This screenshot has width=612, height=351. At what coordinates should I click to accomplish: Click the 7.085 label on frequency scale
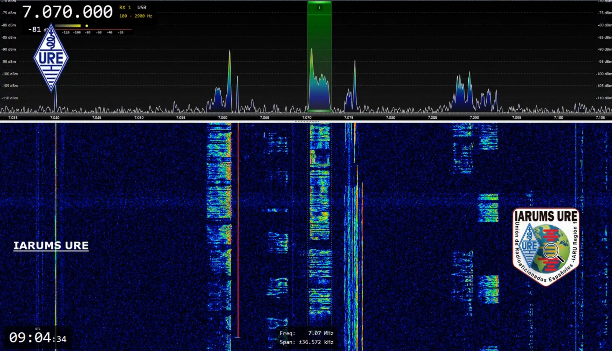pyautogui.click(x=432, y=118)
